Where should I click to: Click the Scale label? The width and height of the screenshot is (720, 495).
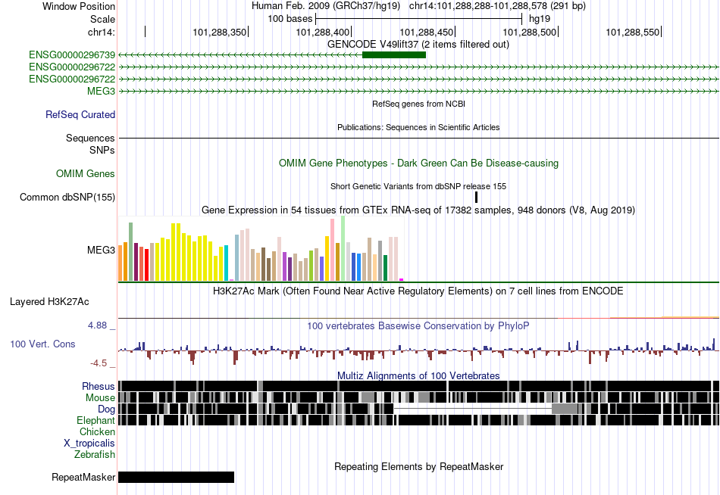103,19
